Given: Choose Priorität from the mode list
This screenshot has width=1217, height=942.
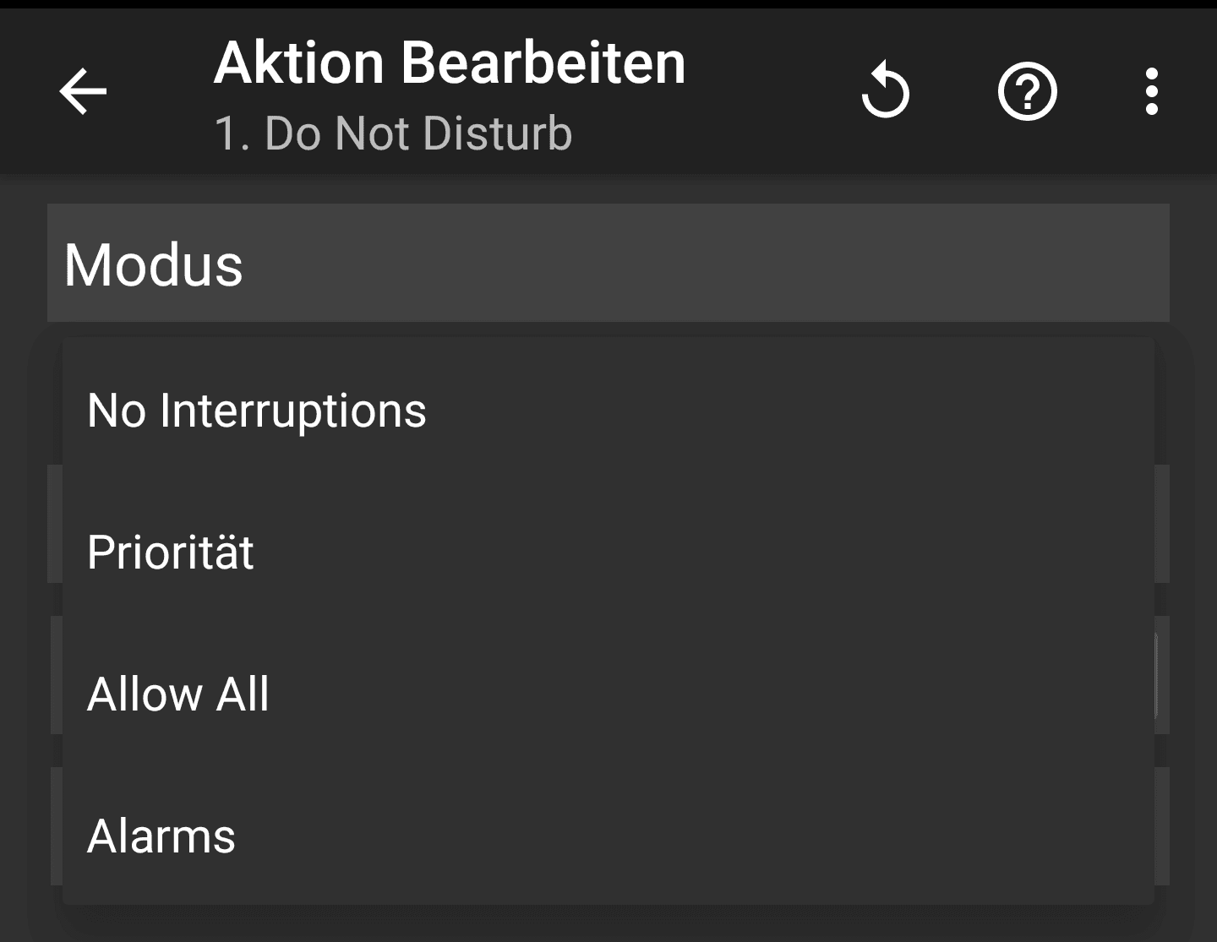Looking at the screenshot, I should (608, 553).
